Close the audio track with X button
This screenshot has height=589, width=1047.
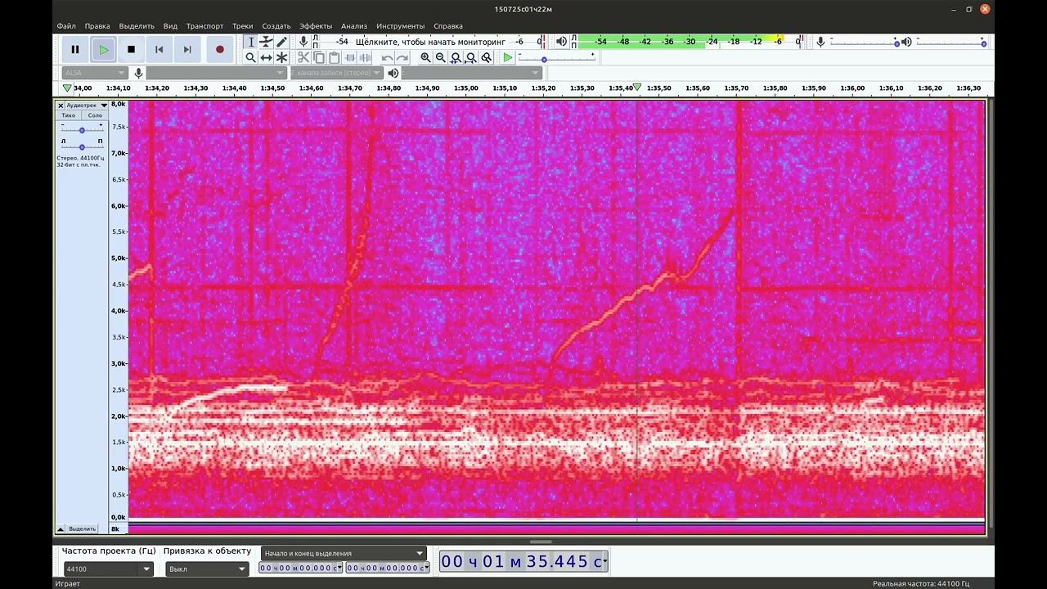click(61, 106)
